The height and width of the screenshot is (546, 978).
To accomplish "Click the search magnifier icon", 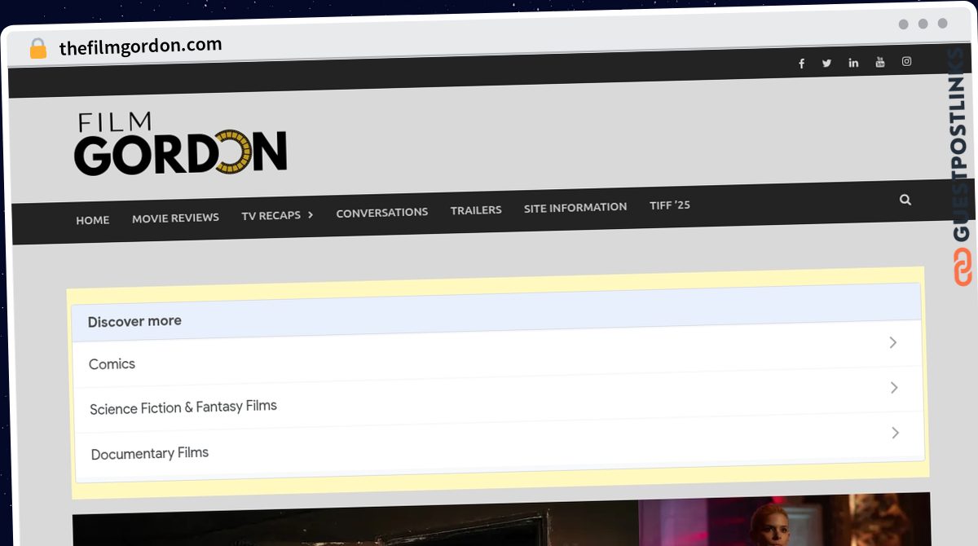I will pyautogui.click(x=905, y=200).
